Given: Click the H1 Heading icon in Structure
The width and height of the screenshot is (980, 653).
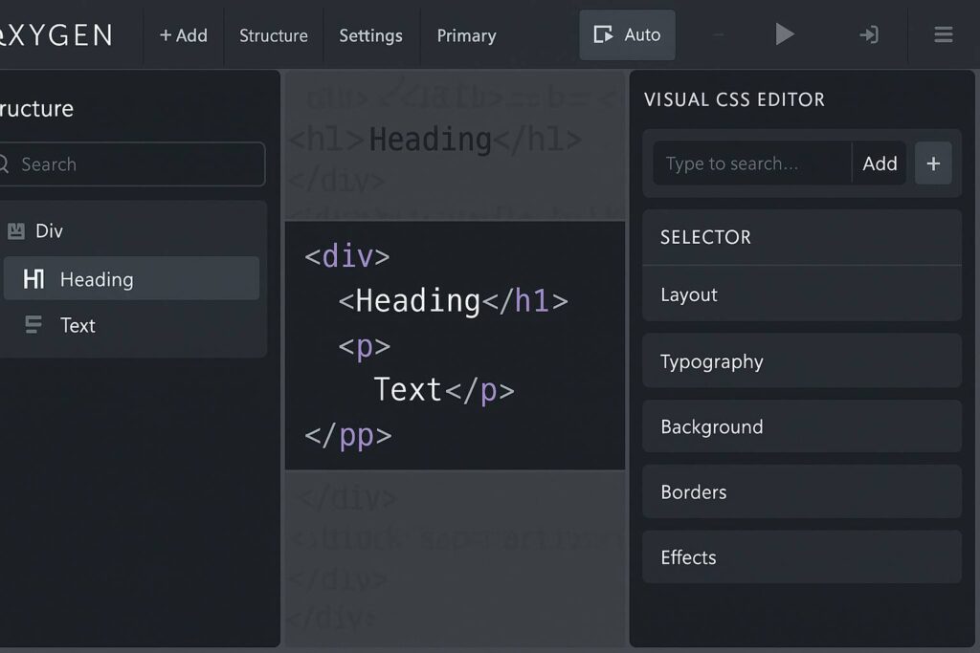Looking at the screenshot, I should 33,279.
